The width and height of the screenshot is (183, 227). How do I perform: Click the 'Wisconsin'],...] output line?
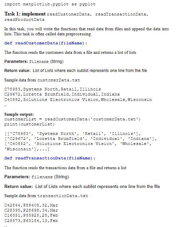(x=27, y=149)
